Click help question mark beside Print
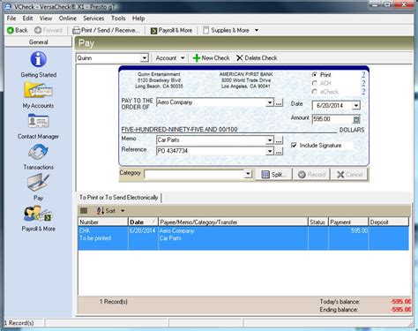Image resolution: width=418 pixels, height=331 pixels. click(363, 74)
